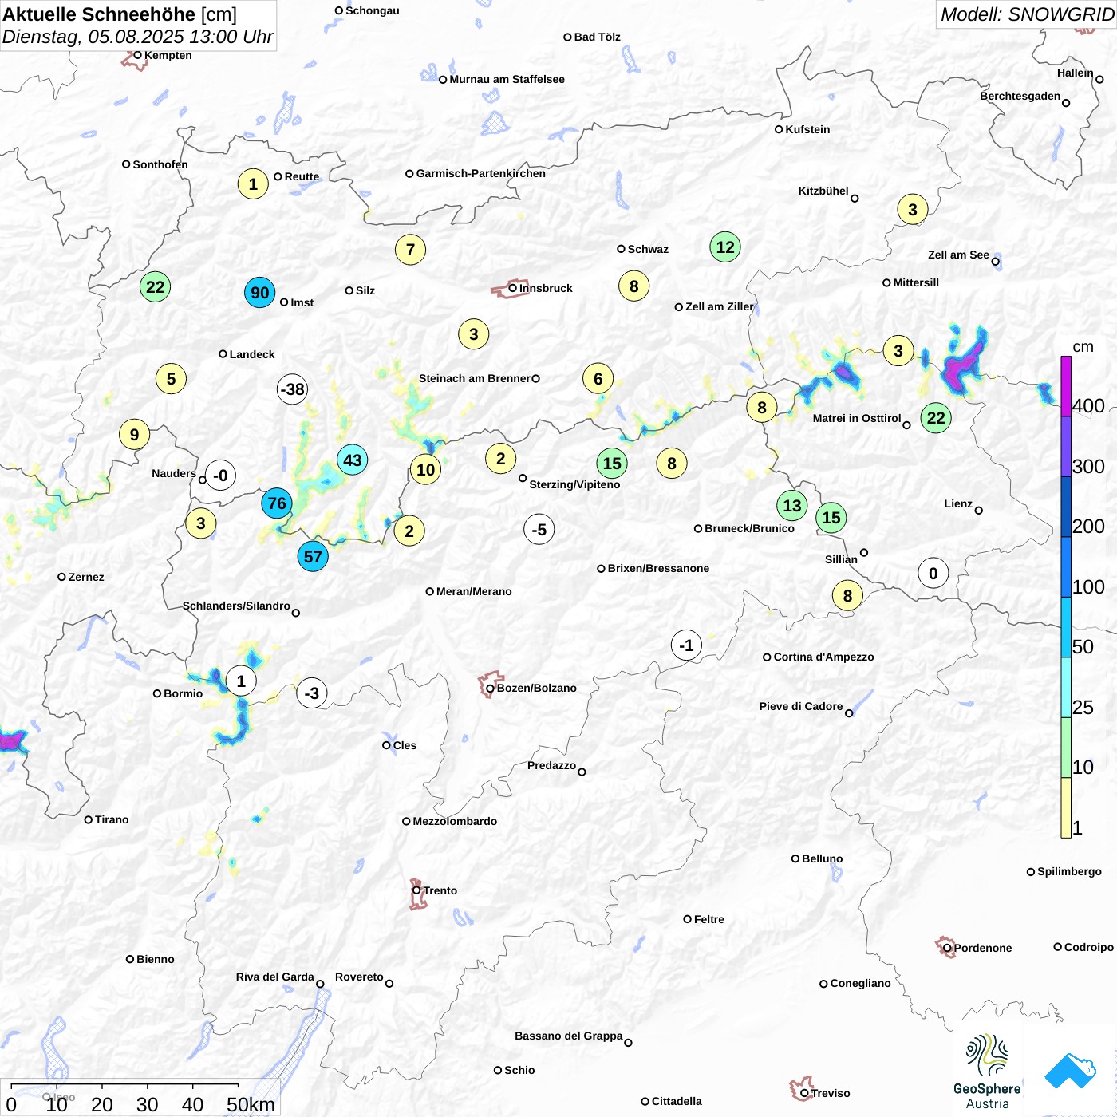This screenshot has width=1117, height=1117.
Task: Click the blue mountain logo icon
Action: click(1070, 1071)
